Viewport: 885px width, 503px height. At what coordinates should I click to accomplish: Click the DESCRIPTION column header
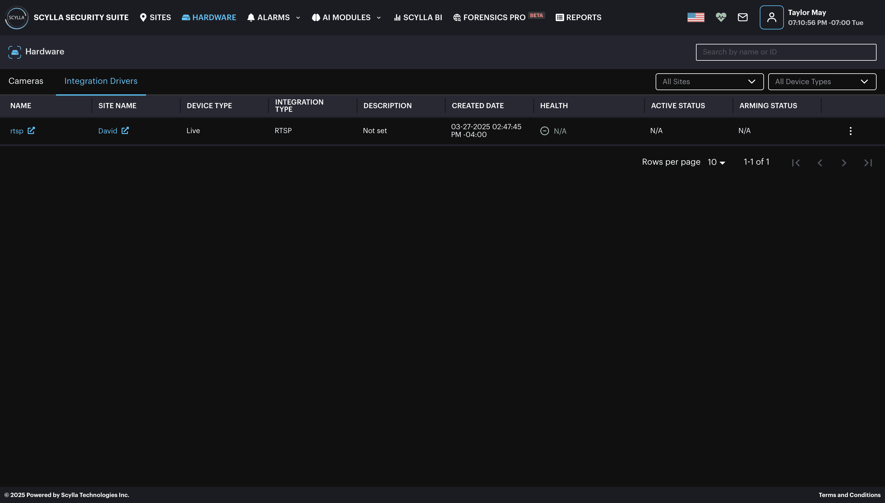387,106
